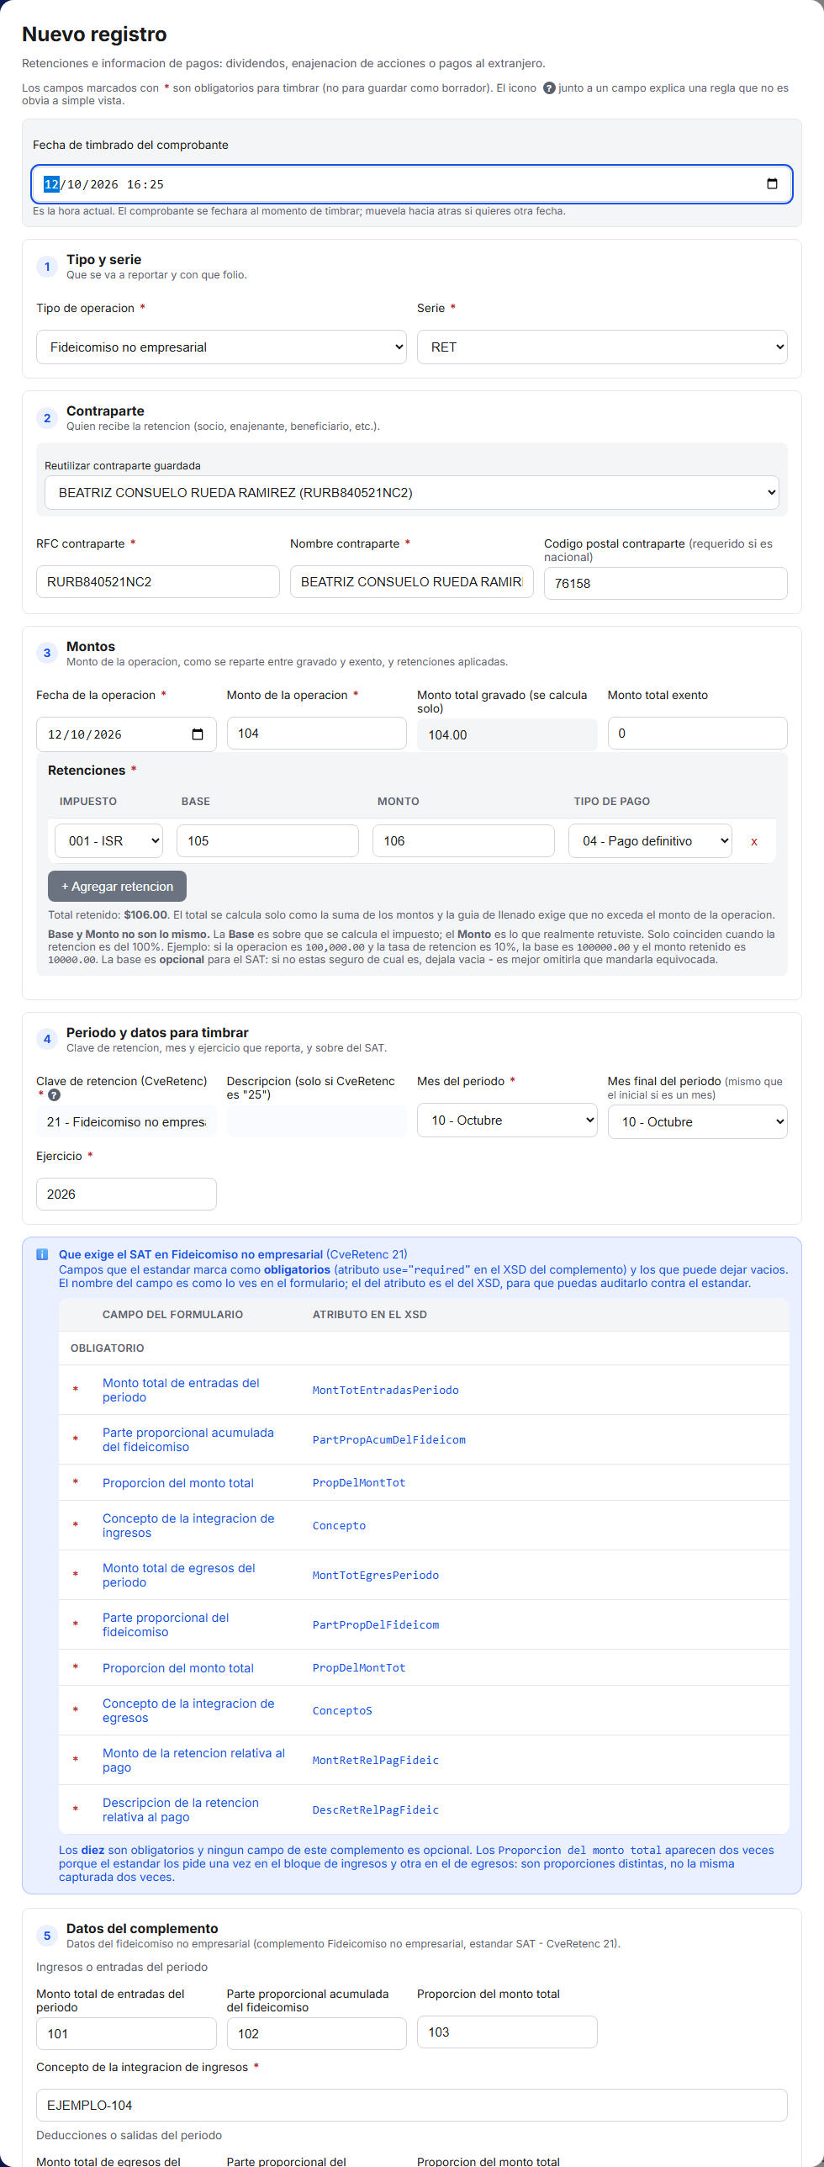Image resolution: width=824 pixels, height=2167 pixels.
Task: Click the Parte proporcional acumulada input showing 102
Action: point(317,2034)
